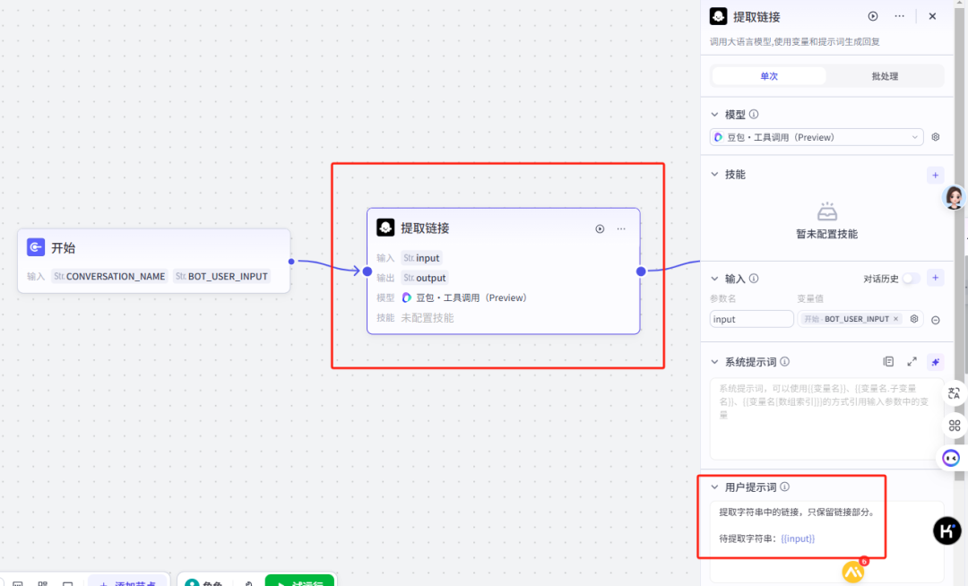Open the more options menu on 提取链接 canvas card
This screenshot has width=968, height=586.
[621, 228]
